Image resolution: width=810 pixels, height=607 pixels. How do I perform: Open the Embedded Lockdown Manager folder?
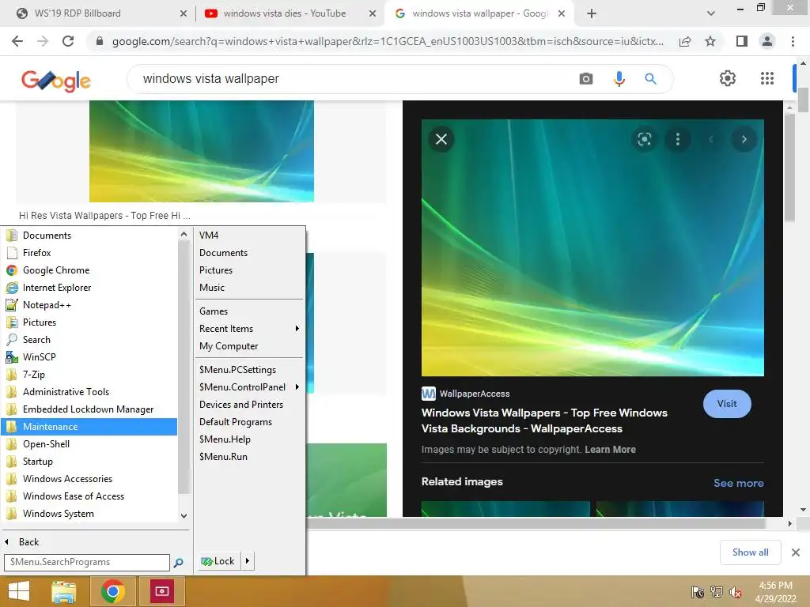point(89,409)
